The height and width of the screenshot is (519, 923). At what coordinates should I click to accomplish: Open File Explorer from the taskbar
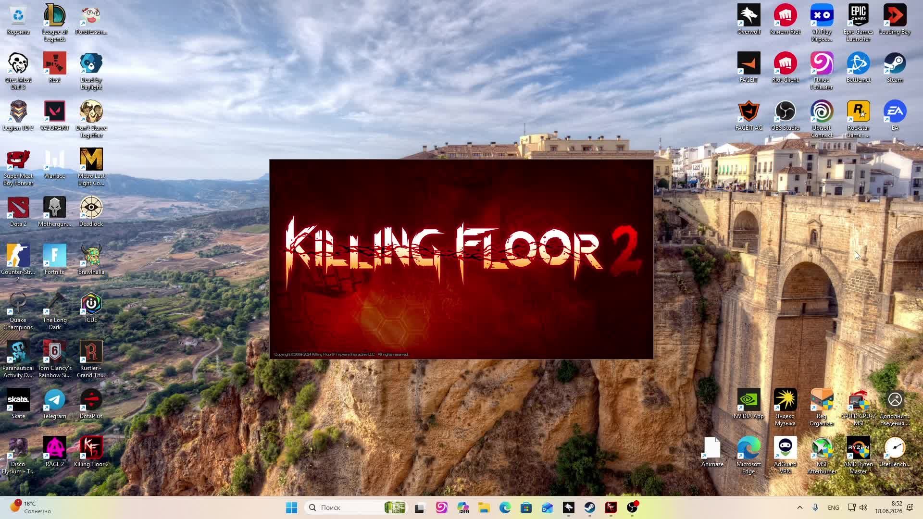pyautogui.click(x=484, y=507)
